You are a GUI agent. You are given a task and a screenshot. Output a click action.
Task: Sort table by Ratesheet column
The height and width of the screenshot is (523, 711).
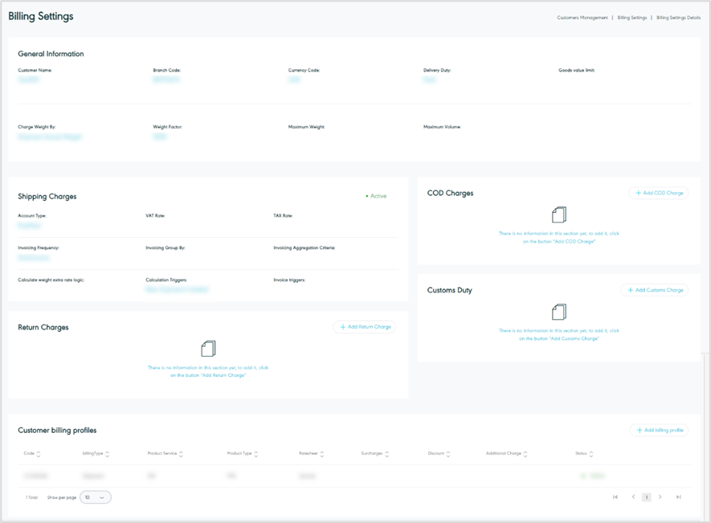pos(322,454)
